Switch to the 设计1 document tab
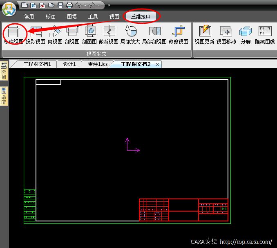 click(69, 64)
